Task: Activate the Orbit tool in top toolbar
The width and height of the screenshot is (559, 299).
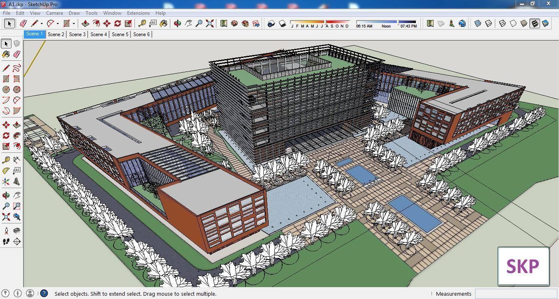Action: (177, 23)
